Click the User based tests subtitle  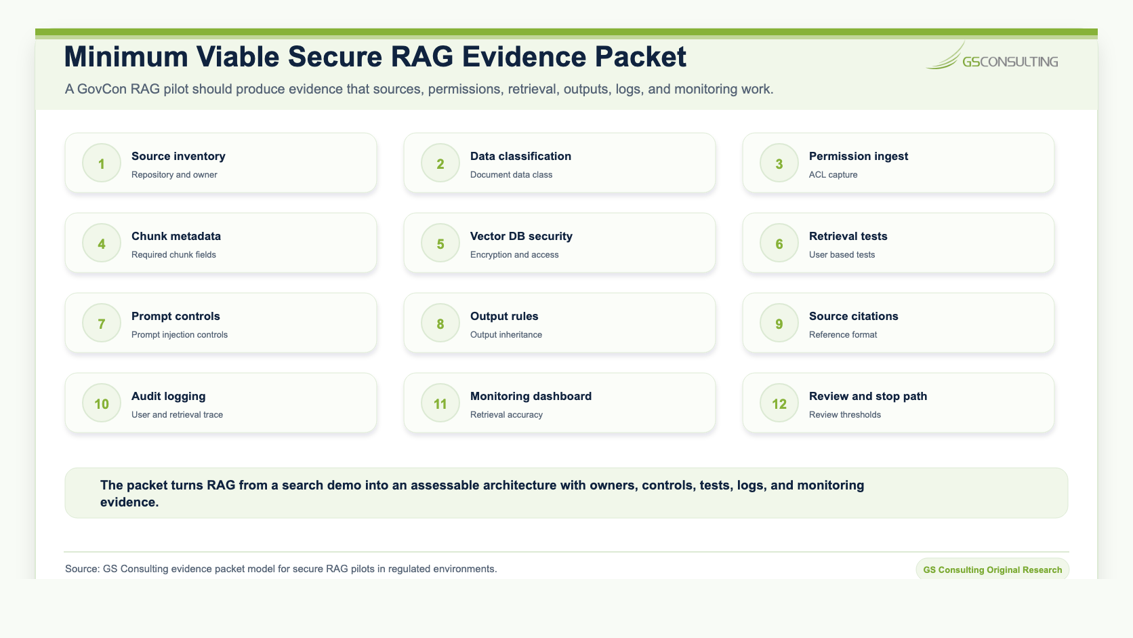(x=842, y=255)
